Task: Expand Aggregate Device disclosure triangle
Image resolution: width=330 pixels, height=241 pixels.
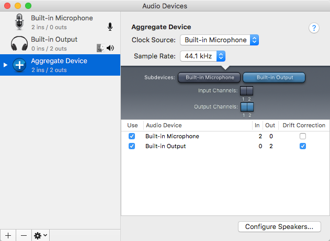Action: (x=5, y=65)
